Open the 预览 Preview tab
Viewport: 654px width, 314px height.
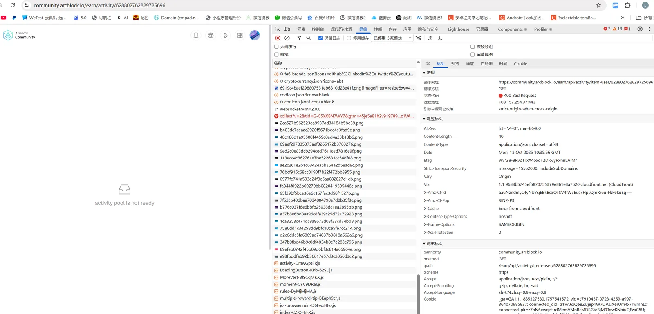point(455,64)
